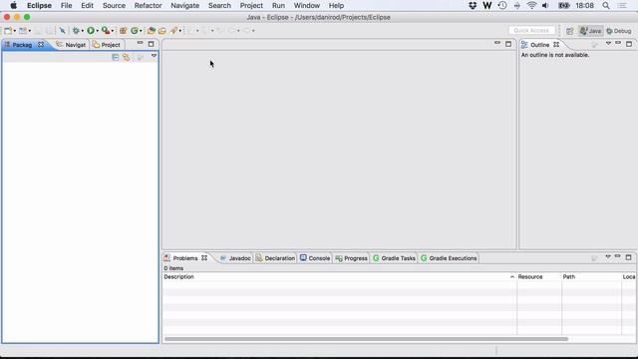Click the Run Last Tool (external tools) icon
The height and width of the screenshot is (359, 638).
point(106,31)
